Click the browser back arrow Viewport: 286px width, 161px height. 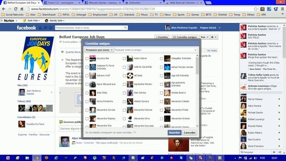coord(4,9)
